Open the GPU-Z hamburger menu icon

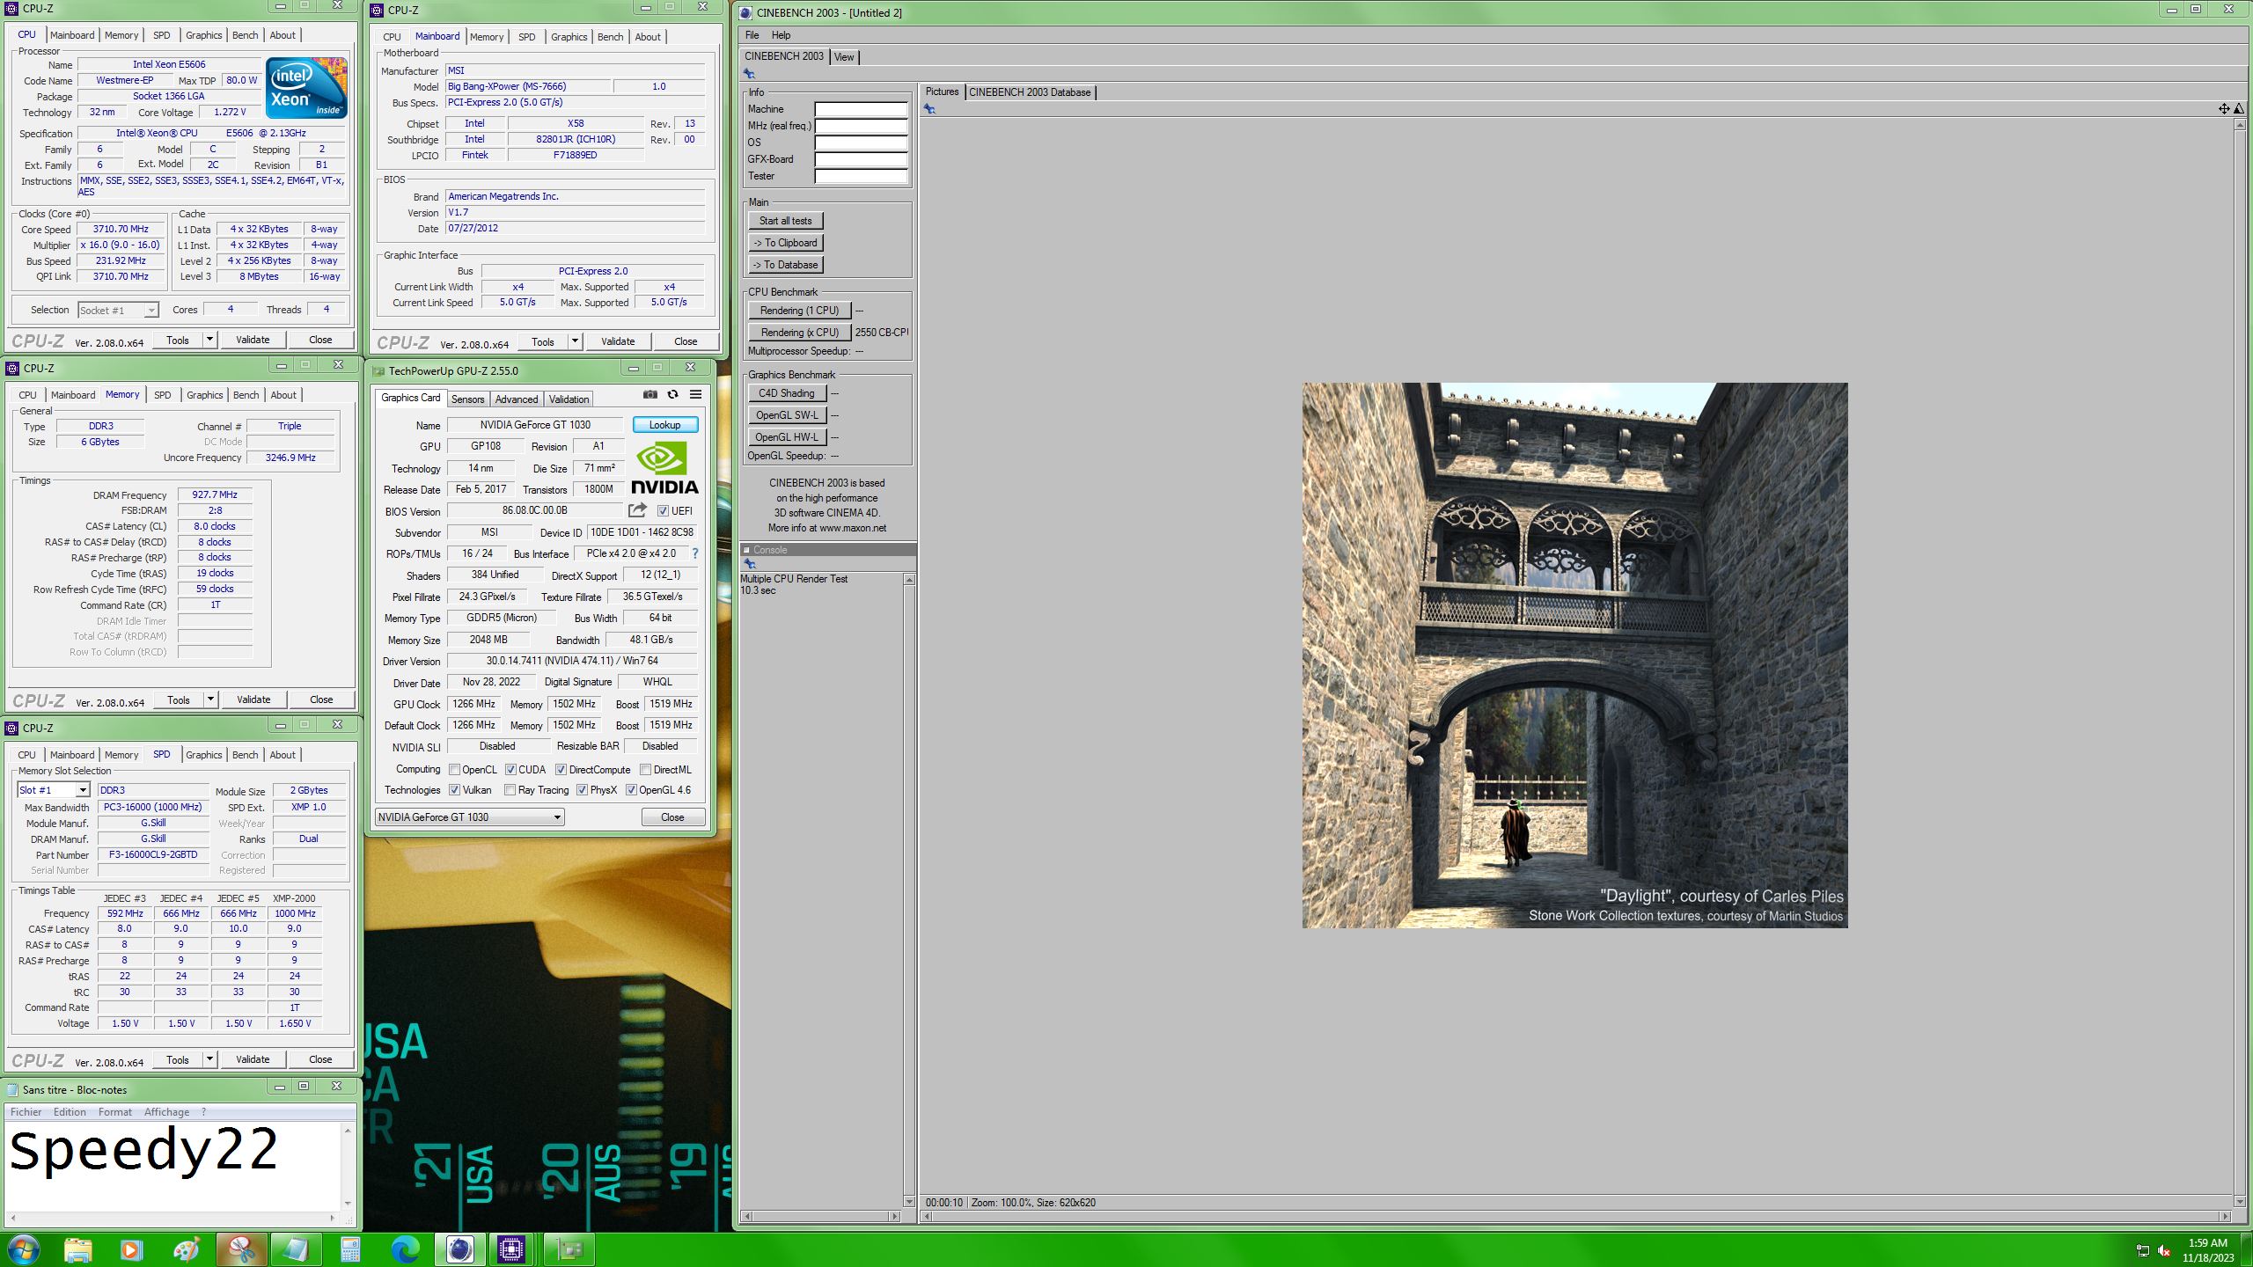coord(695,395)
